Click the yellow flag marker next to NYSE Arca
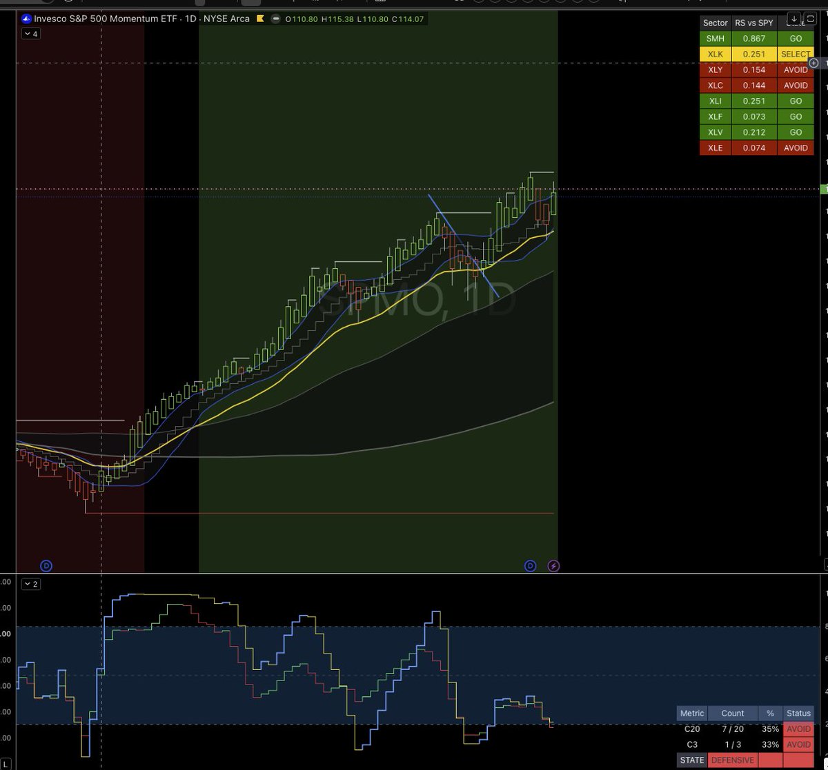 point(259,19)
